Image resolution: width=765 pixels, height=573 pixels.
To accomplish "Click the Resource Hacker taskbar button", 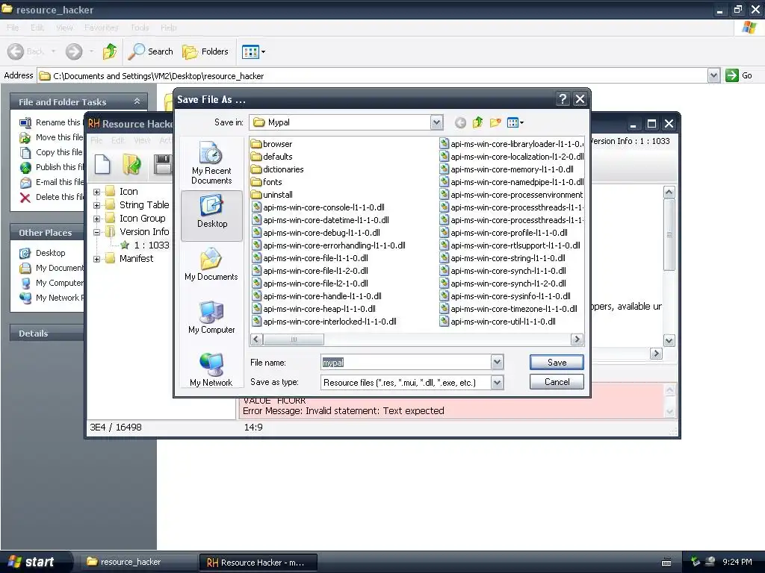I will pos(258,563).
